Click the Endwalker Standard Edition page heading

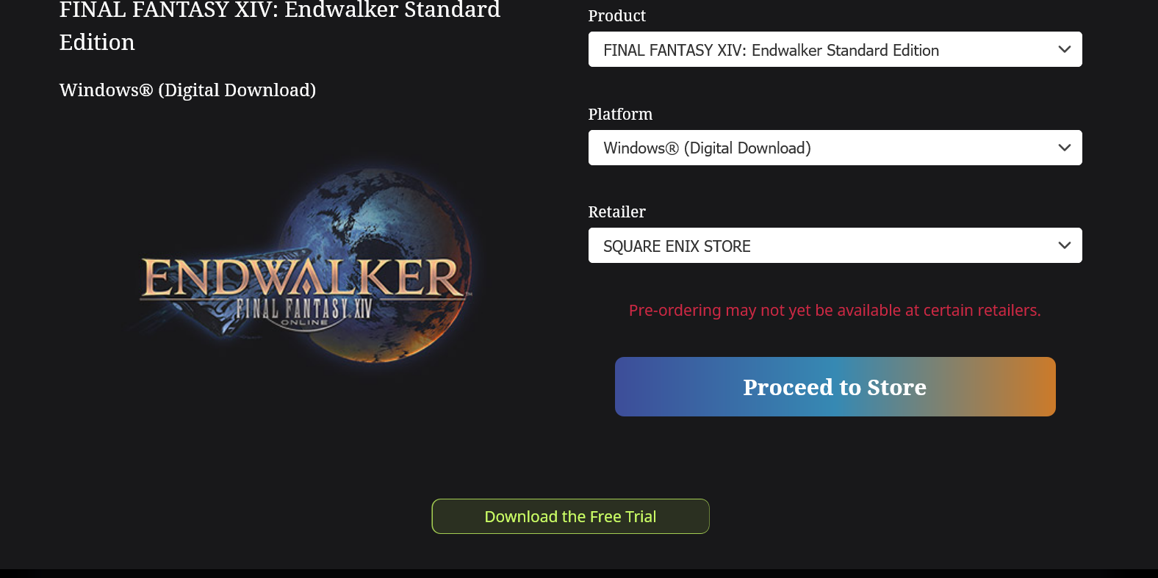tap(280, 26)
